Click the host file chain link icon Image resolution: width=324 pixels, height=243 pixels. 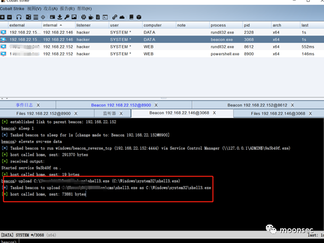115,17
